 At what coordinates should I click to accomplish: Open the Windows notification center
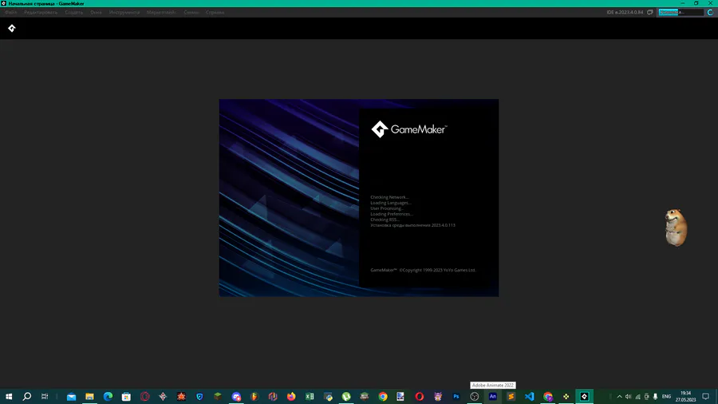[x=706, y=396]
